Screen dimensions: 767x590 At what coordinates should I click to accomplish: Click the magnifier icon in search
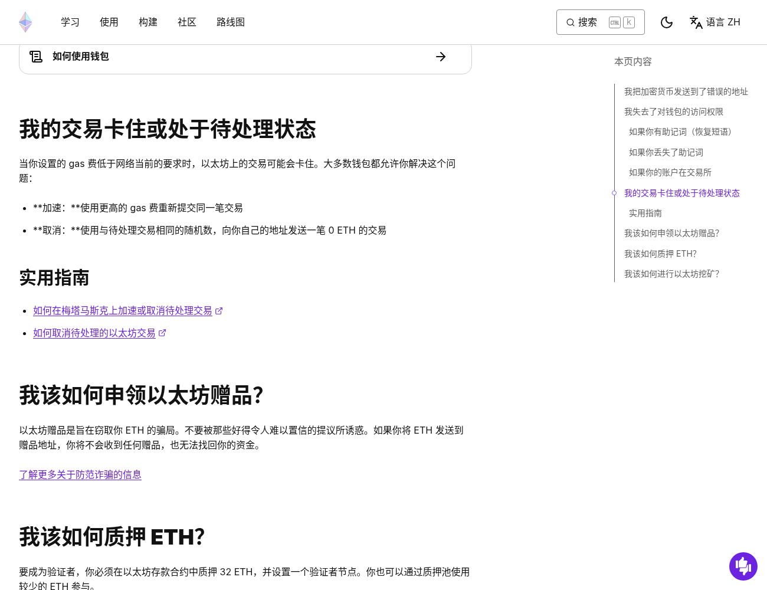[x=571, y=22]
